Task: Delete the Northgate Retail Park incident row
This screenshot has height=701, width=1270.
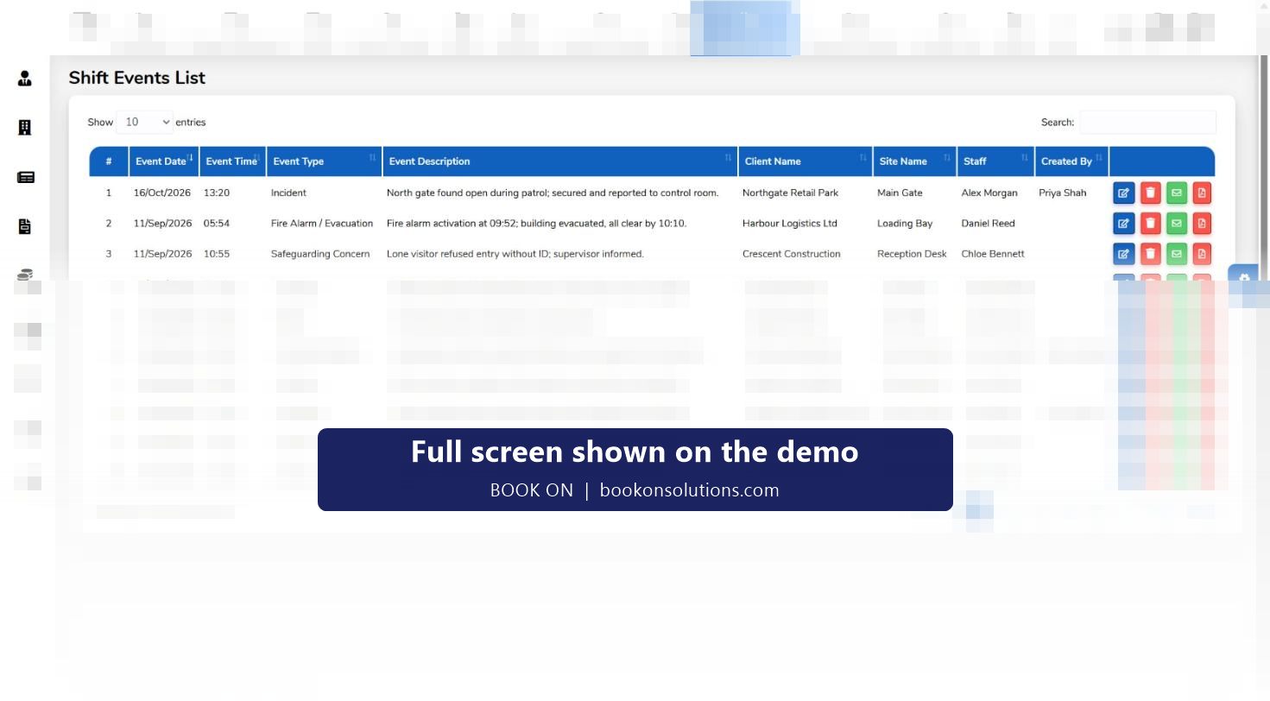Action: click(1150, 193)
